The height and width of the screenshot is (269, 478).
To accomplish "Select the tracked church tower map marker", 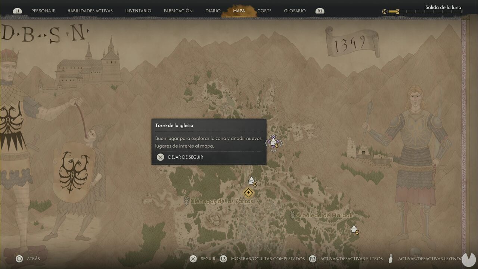I will click(274, 143).
